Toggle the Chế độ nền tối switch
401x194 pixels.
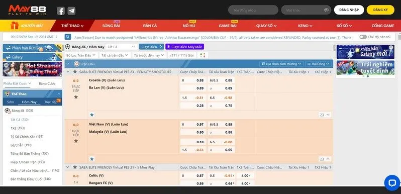[363, 37]
